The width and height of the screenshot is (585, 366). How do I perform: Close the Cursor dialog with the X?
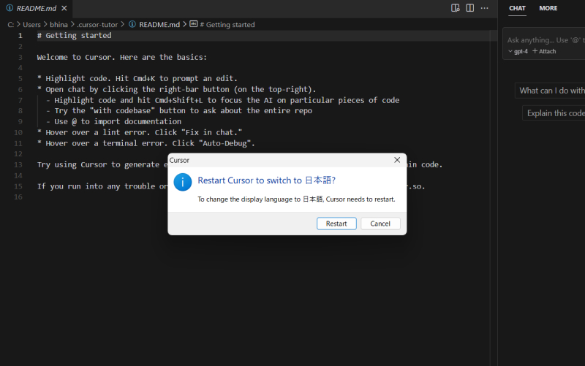click(397, 159)
